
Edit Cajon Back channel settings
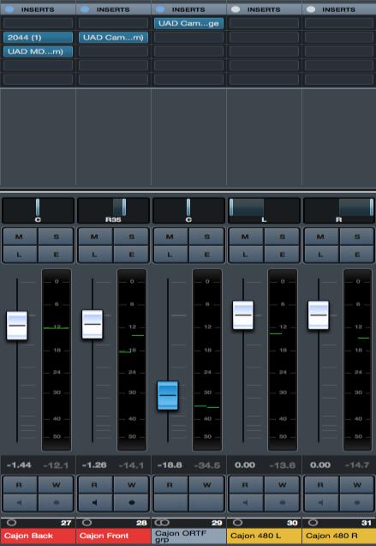click(56, 255)
